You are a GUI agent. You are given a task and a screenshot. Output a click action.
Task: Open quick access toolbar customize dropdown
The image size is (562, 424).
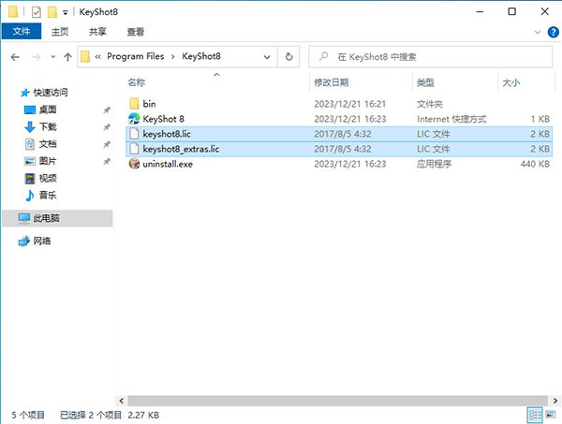[66, 13]
